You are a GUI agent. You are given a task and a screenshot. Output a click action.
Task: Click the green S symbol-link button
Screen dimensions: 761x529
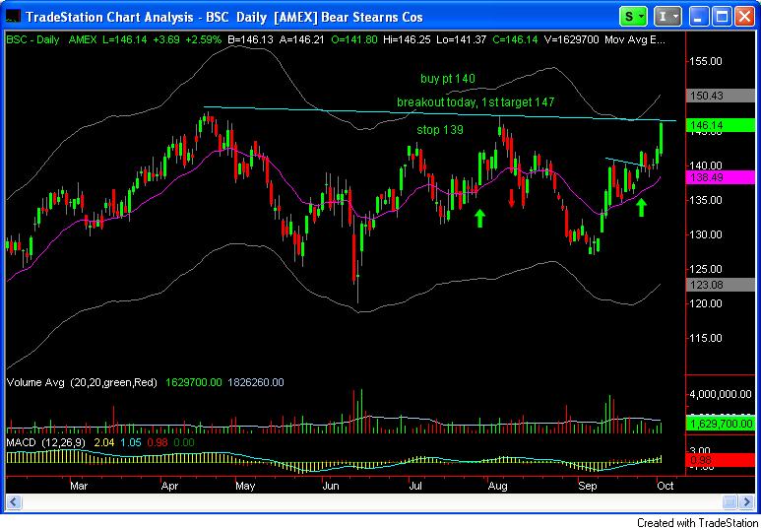pos(633,17)
